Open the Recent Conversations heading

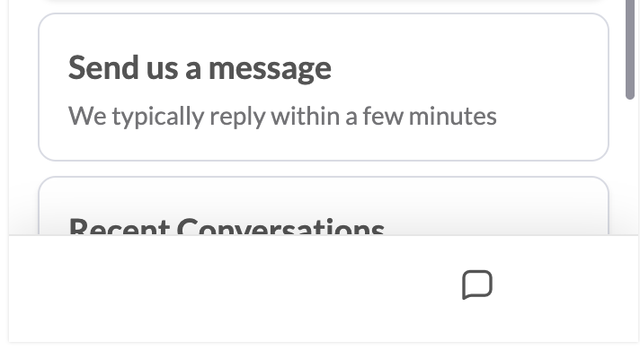[x=227, y=226]
